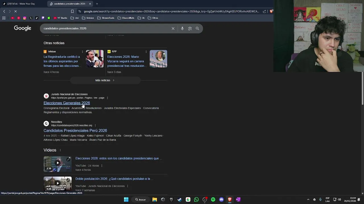
Task: Click the Google logo
Action: pos(22,28)
